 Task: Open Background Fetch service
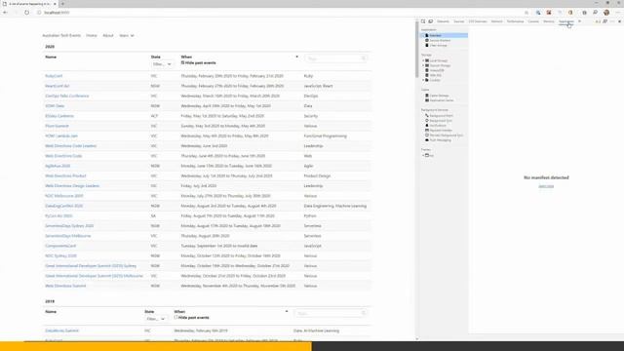441,116
